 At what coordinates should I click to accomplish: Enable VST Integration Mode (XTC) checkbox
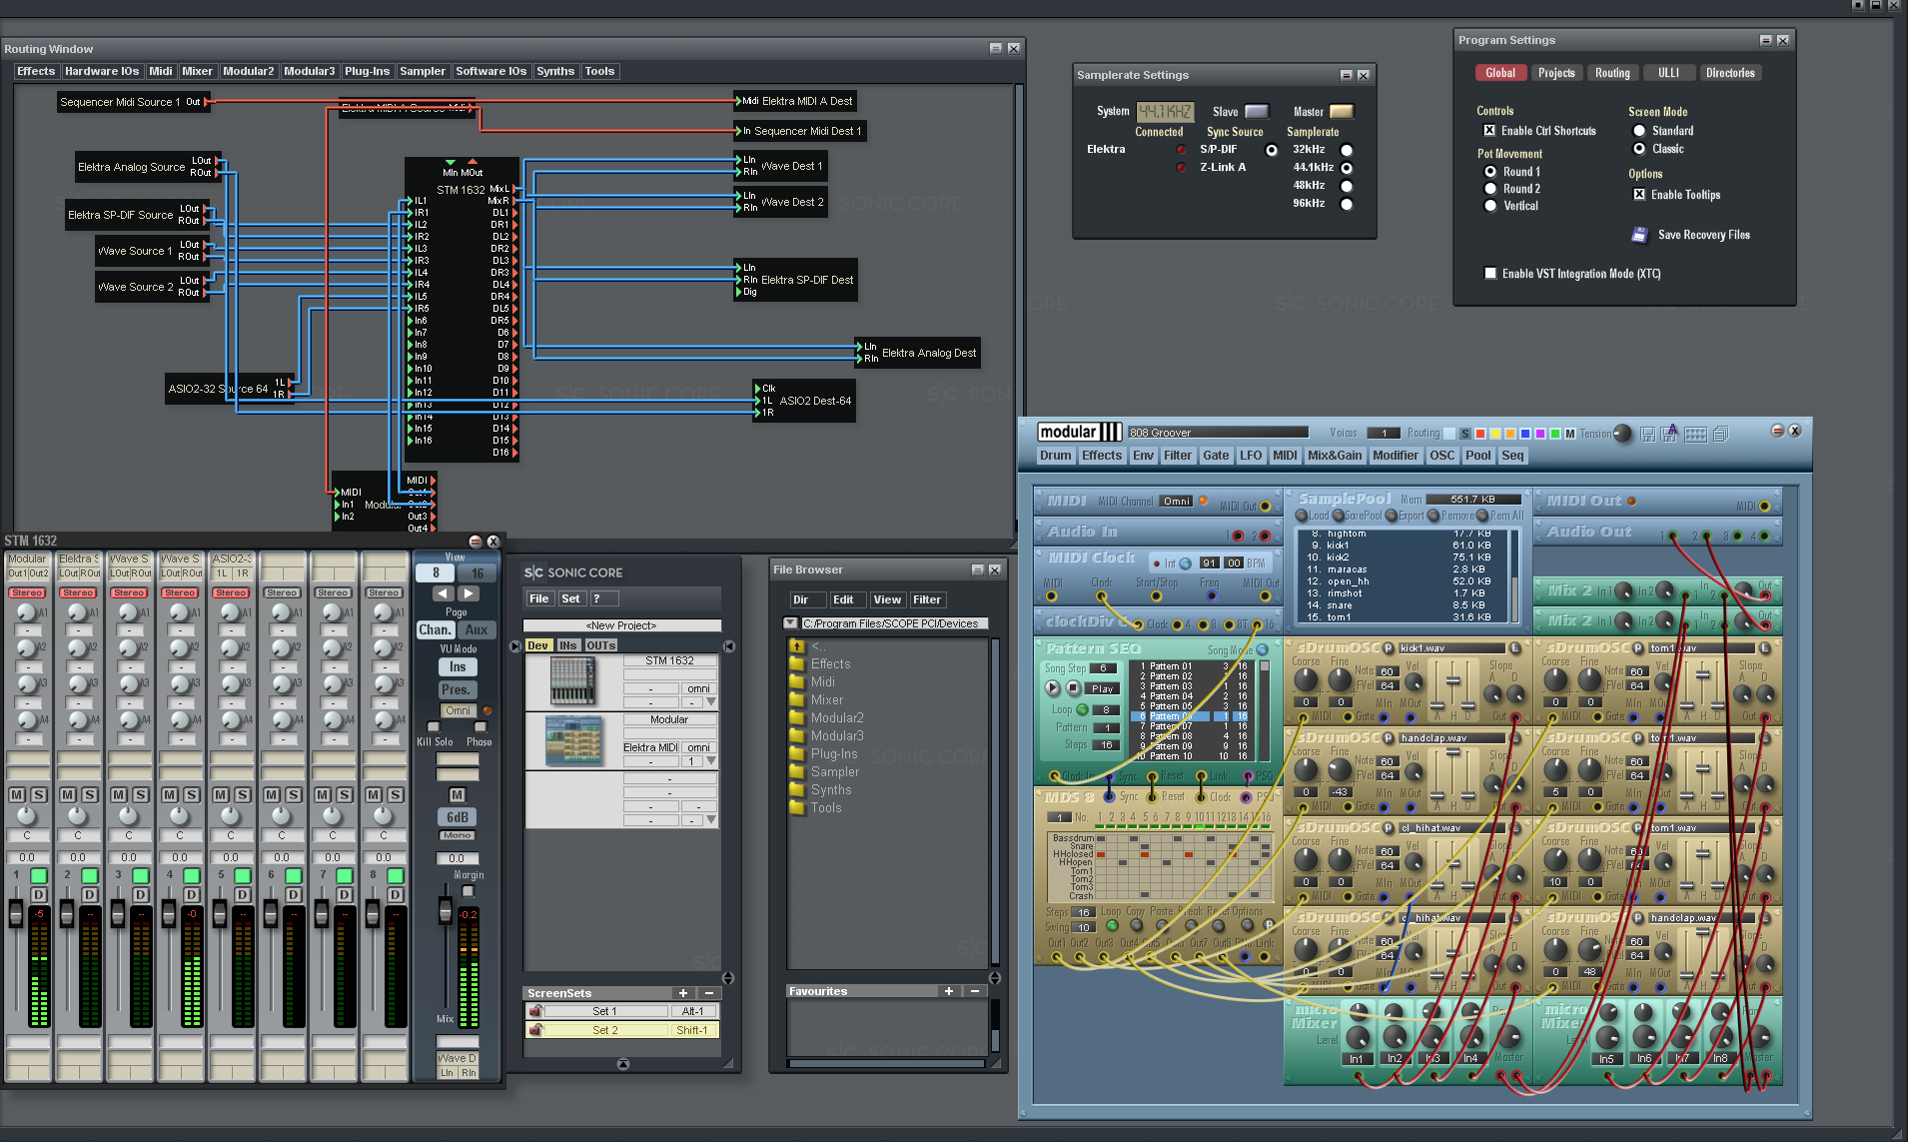coord(1490,274)
